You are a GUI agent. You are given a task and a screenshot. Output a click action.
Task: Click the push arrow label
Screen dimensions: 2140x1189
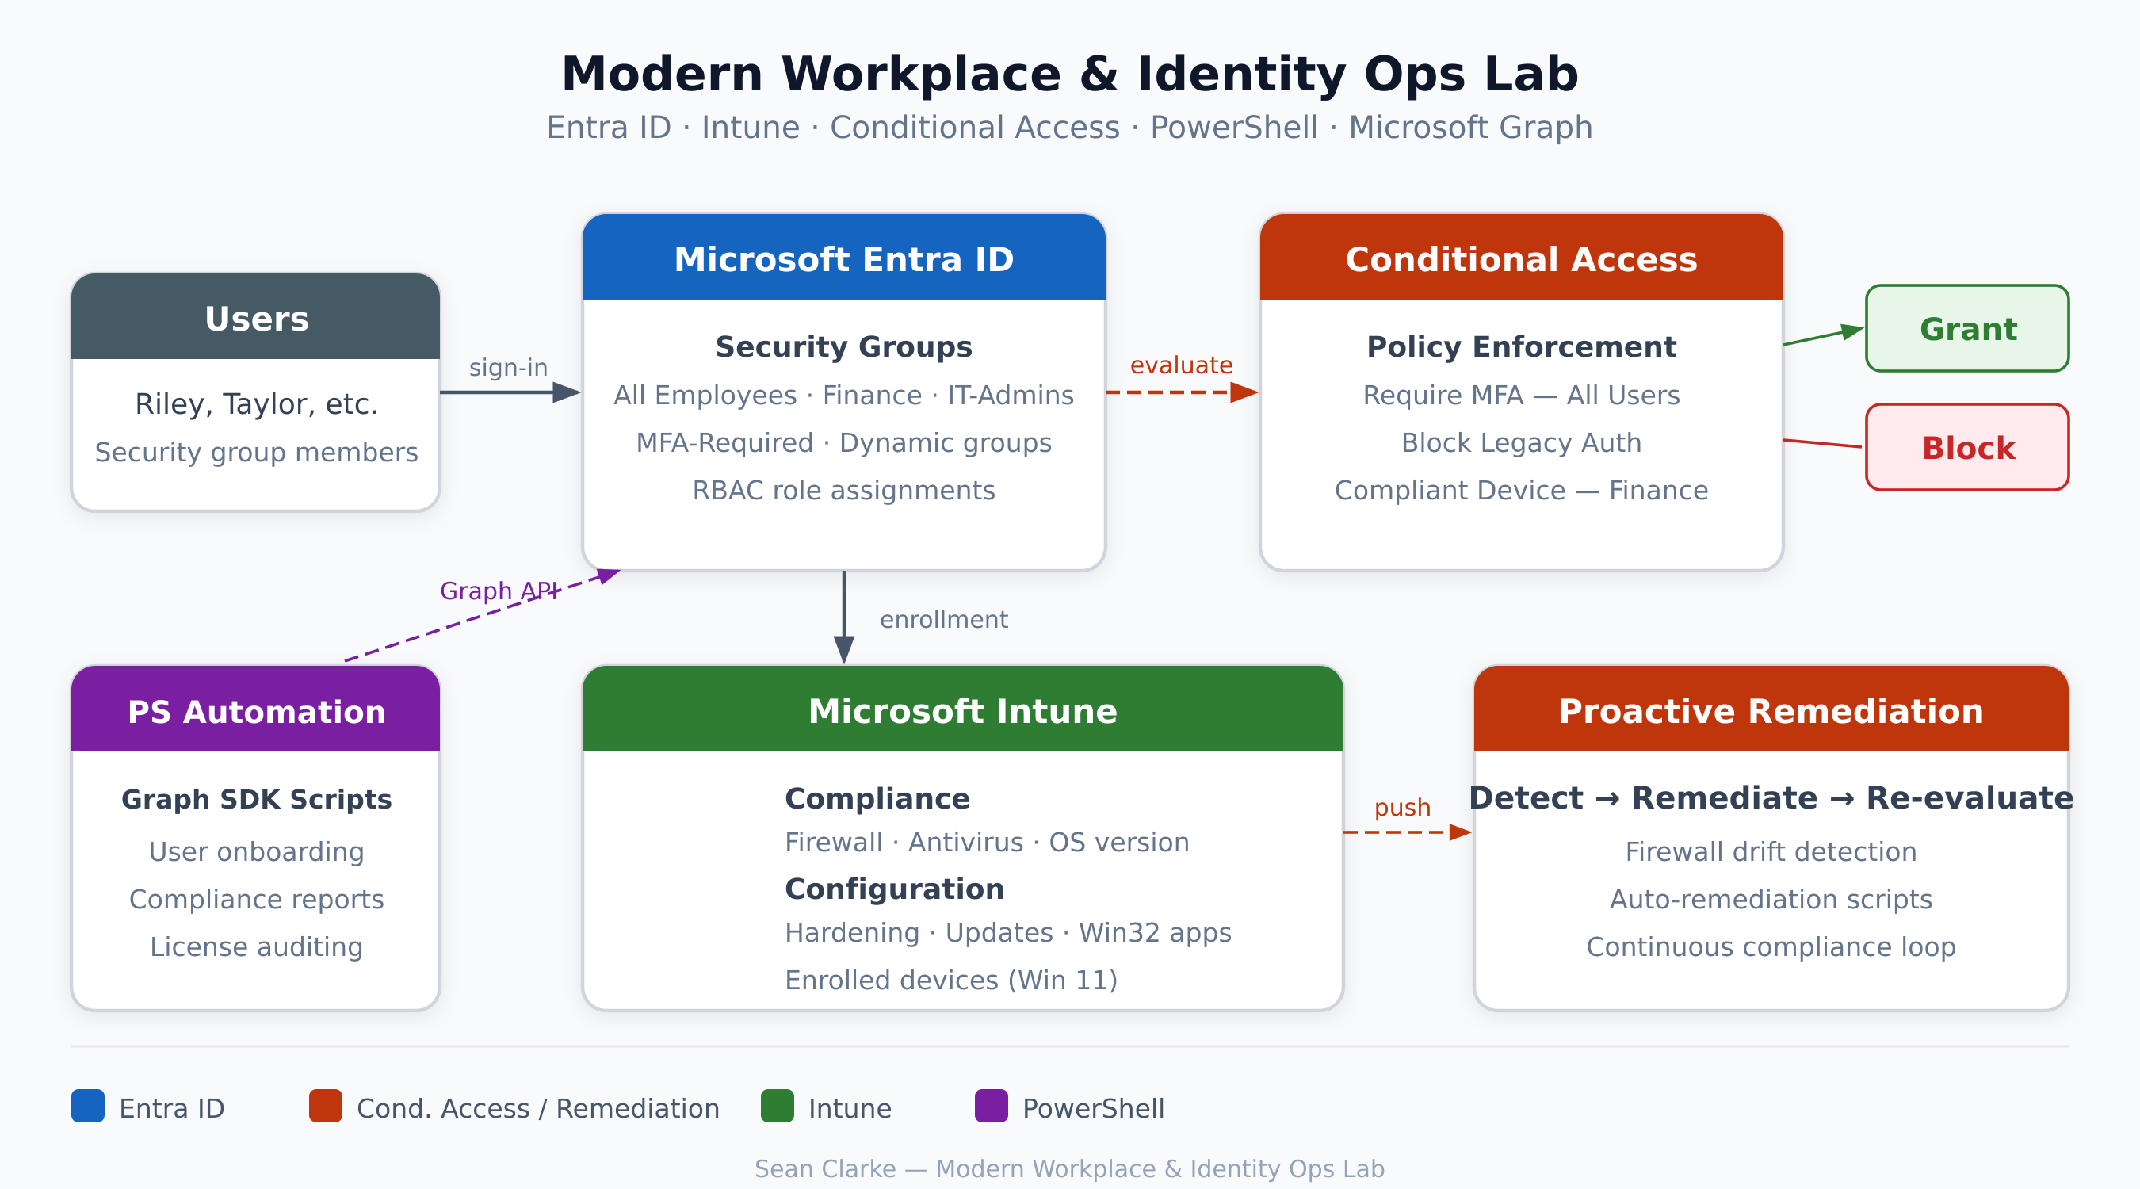pos(1402,807)
